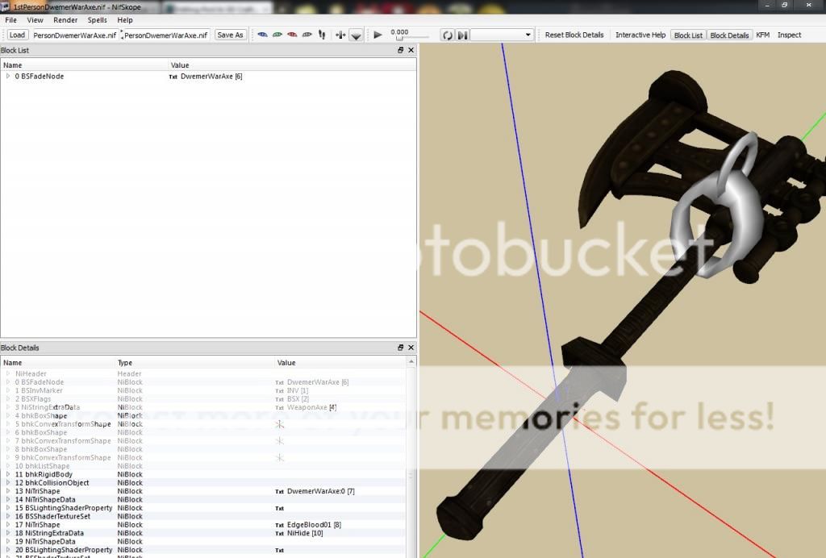Select the 19 NiTriShapeData row
Screen dimensions: 826x558
(x=203, y=542)
